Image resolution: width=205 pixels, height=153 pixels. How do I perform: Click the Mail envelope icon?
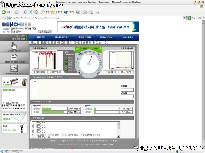point(84,12)
